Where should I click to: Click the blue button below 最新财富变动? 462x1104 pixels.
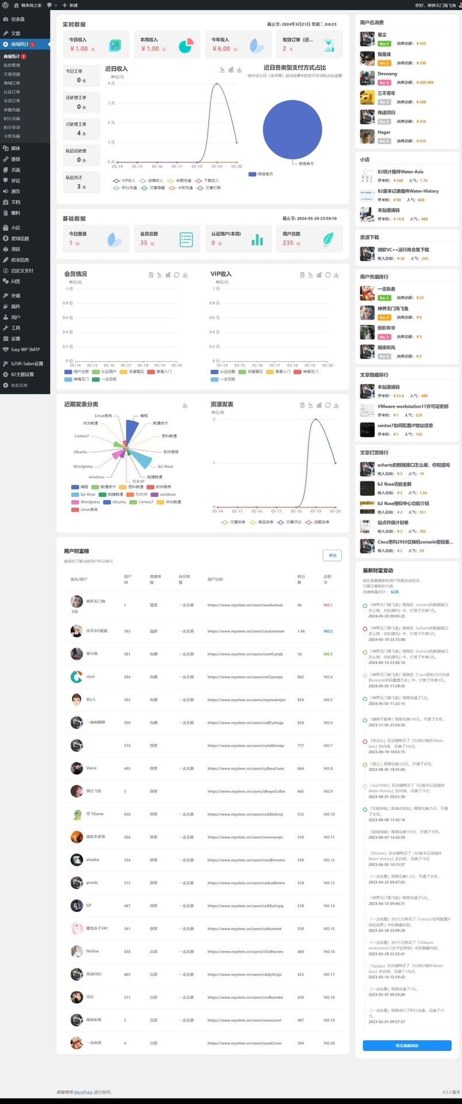[407, 1045]
